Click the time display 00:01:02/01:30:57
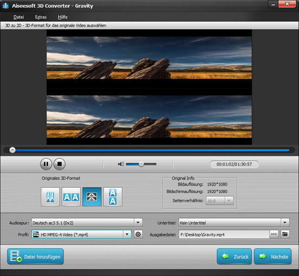The height and width of the screenshot is (276, 299). tap(234, 164)
